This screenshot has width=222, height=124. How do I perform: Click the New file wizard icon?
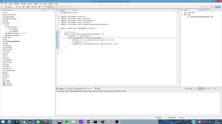pos(1,7)
